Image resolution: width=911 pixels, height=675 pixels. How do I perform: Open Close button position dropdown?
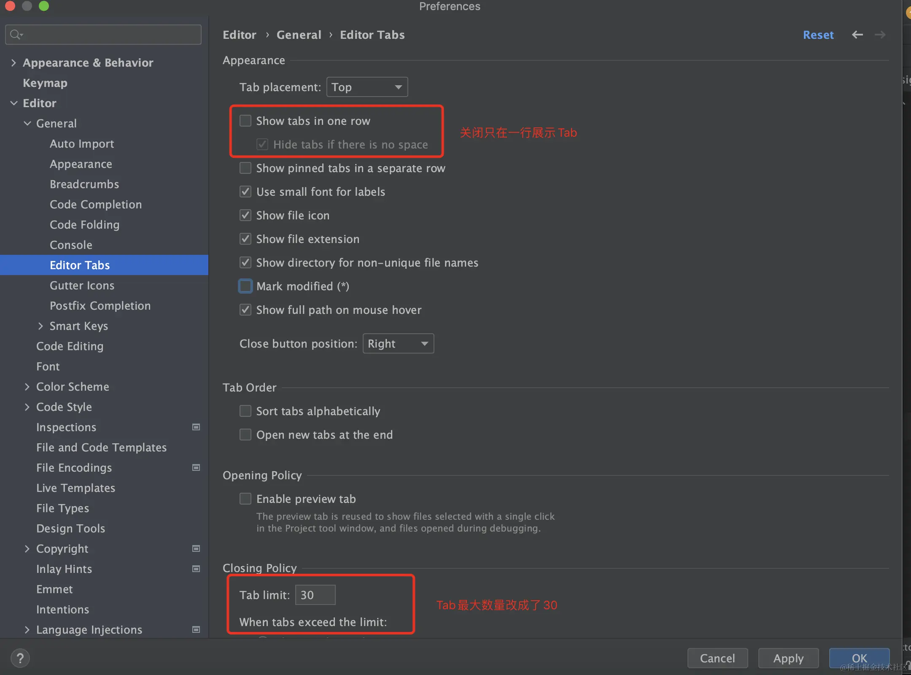(398, 343)
